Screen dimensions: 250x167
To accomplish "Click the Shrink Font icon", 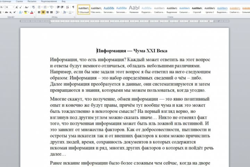I will coord(20,7).
